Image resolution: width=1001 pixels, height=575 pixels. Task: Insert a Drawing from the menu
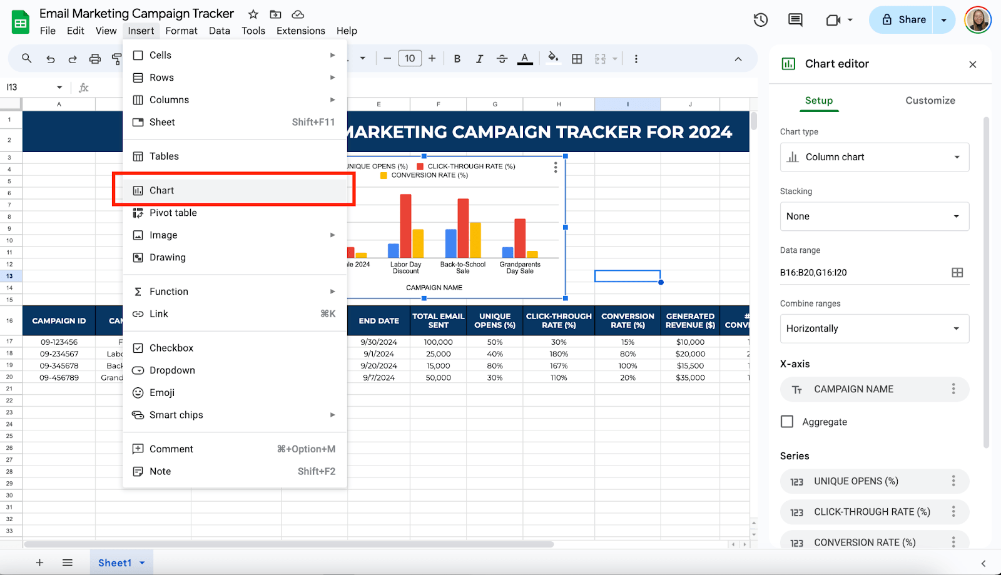[235, 257]
